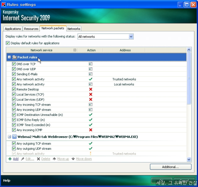Image resolution: width=198 pixels, height=187 pixels.
Task: Click the Additional... button
Action: click(x=170, y=167)
